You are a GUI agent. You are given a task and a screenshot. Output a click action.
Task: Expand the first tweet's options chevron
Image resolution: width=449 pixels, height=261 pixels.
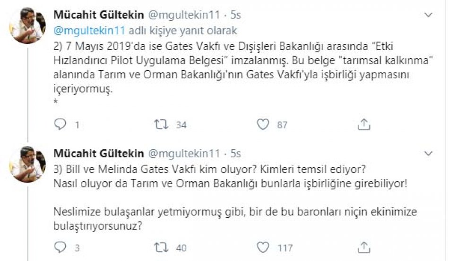coord(428,16)
